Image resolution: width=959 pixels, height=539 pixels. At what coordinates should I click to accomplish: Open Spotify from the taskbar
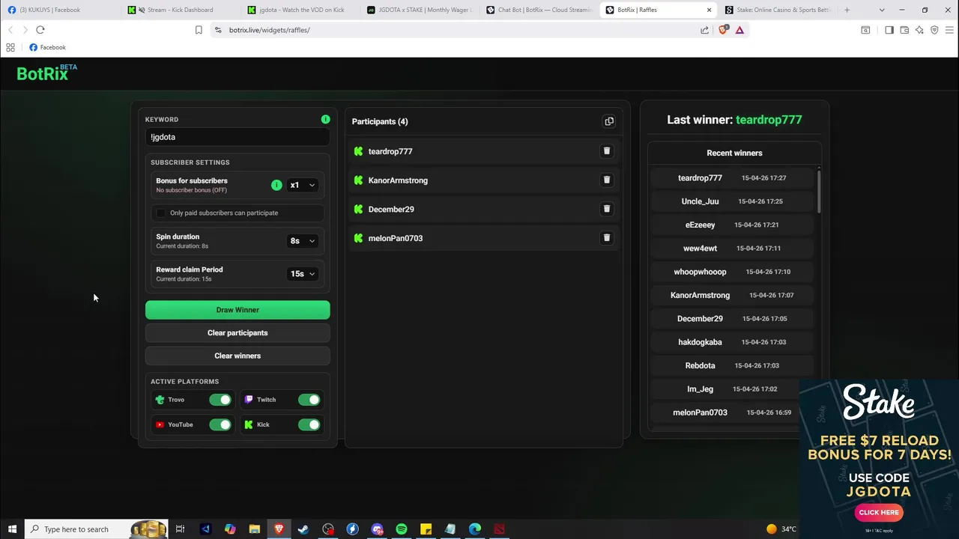[402, 529]
